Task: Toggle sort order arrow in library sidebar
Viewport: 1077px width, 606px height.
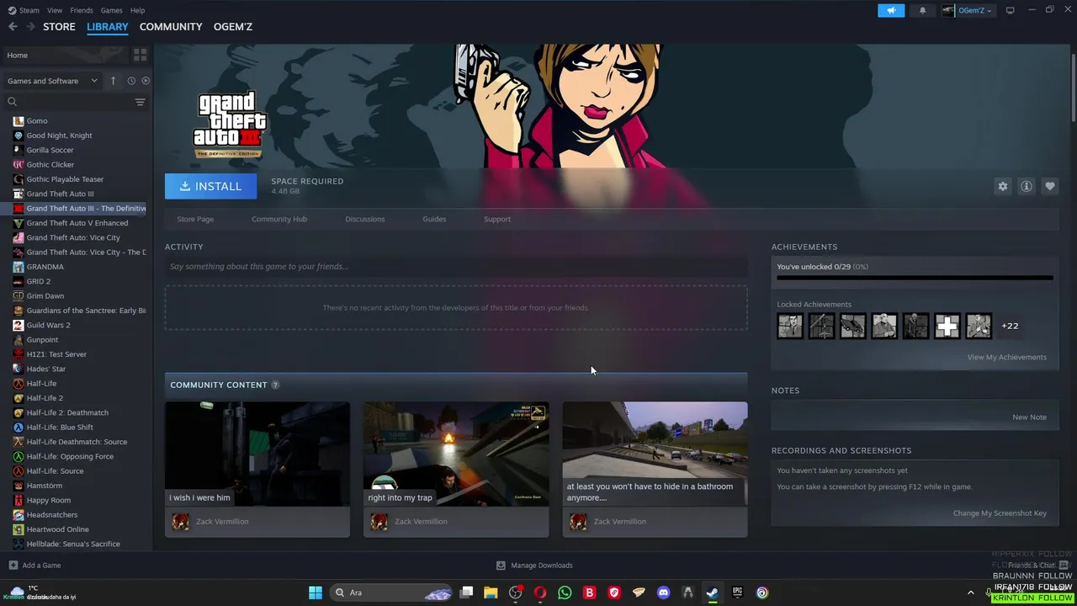Action: click(114, 81)
